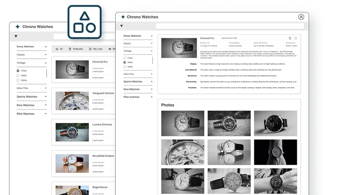
Task: Click the Chrono Watches star logo in the front window
Action: (x=122, y=17)
